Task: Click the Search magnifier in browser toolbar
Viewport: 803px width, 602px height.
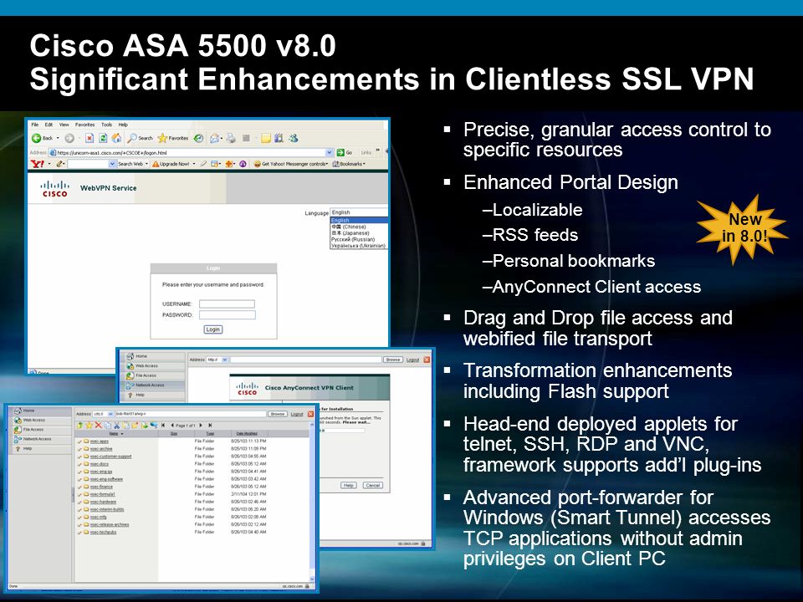Action: tap(132, 138)
